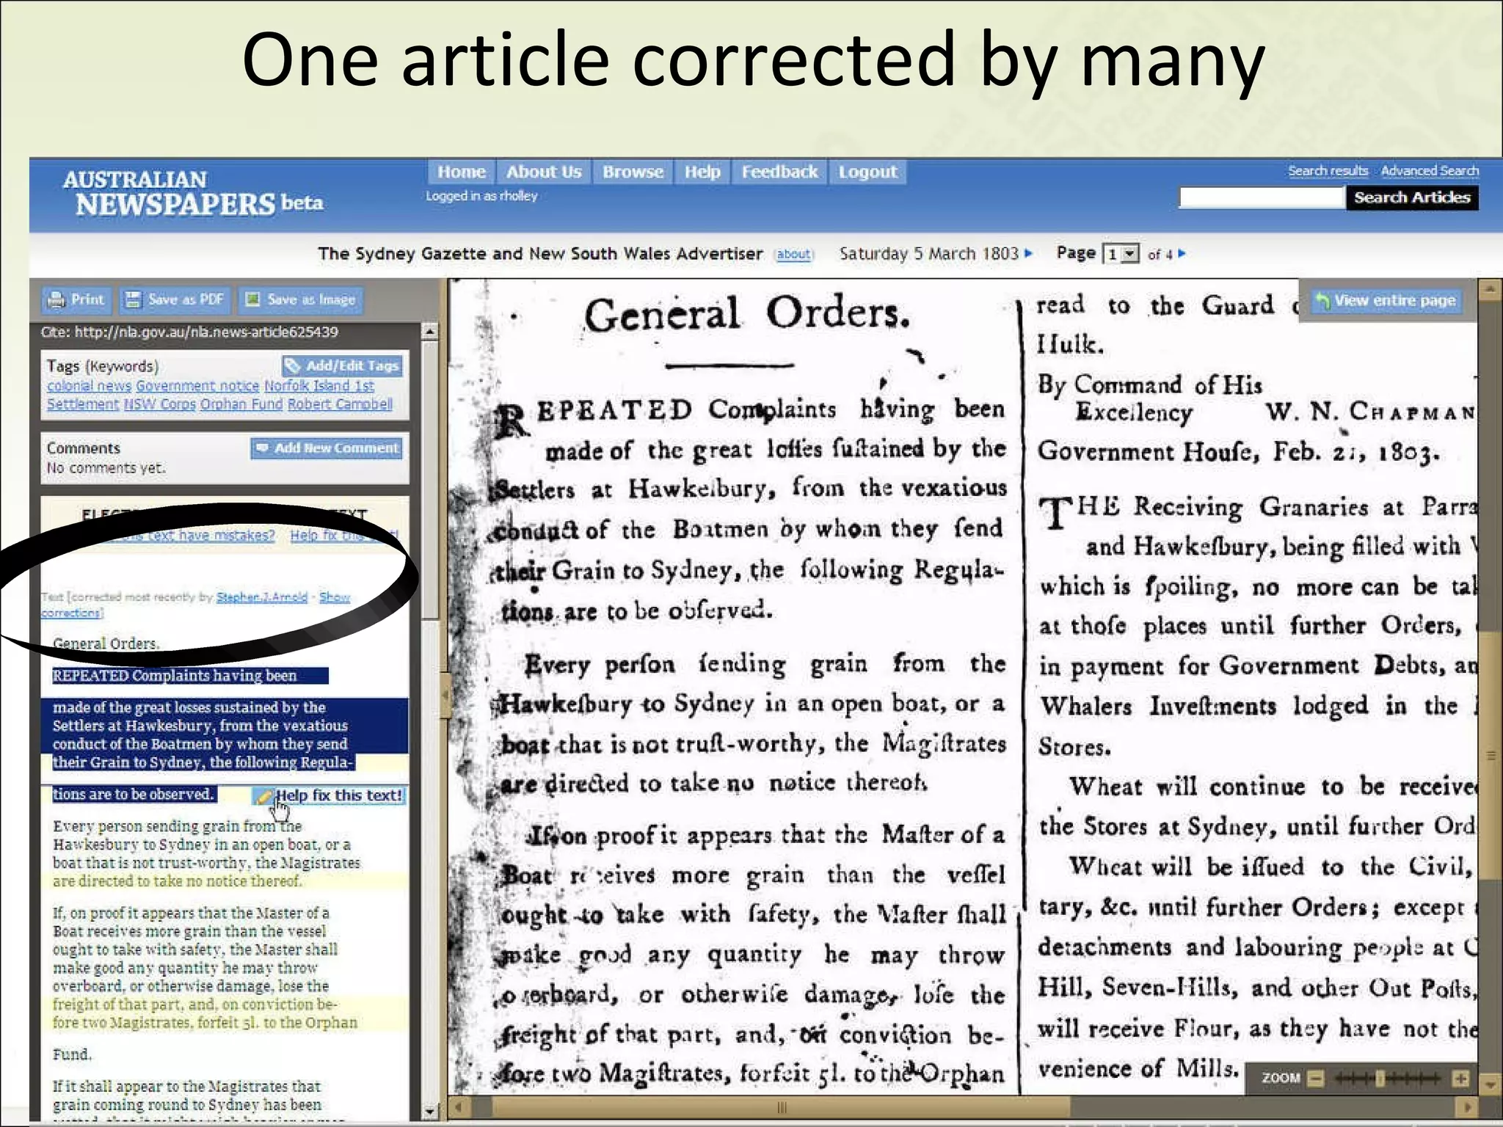Open the 'NSW Corps' tag
1503x1127 pixels.
(x=159, y=404)
